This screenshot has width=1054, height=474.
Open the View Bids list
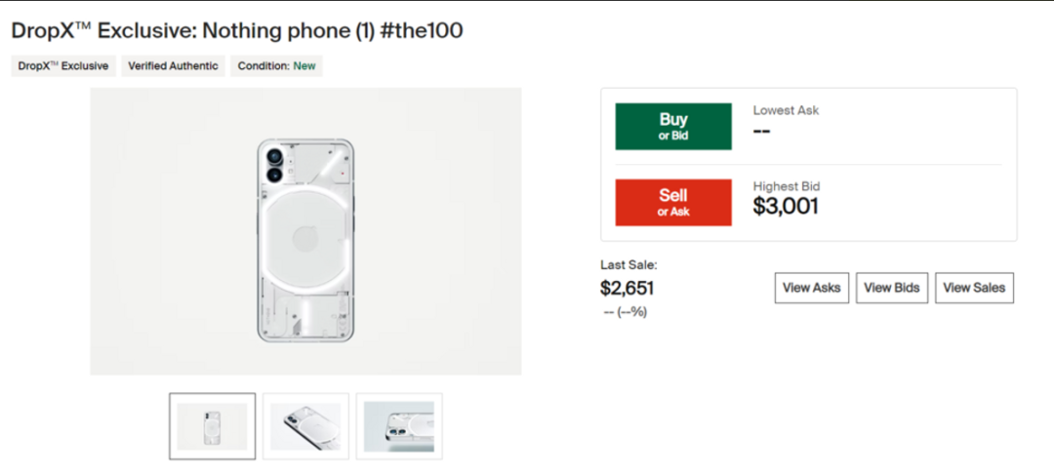[x=892, y=288]
